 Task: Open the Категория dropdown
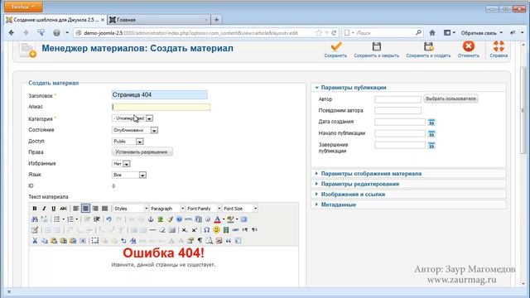click(132, 118)
